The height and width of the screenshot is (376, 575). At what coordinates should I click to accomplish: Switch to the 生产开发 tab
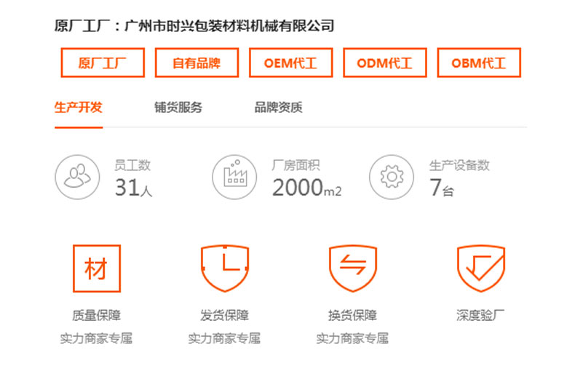coord(79,108)
